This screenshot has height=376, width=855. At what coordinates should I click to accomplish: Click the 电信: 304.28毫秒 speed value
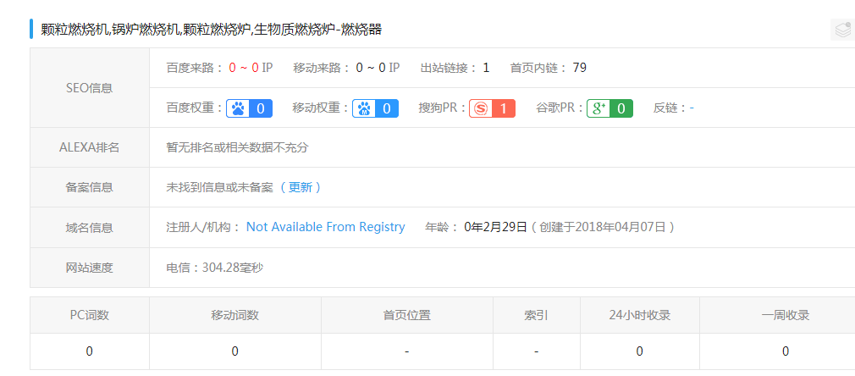pyautogui.click(x=215, y=268)
